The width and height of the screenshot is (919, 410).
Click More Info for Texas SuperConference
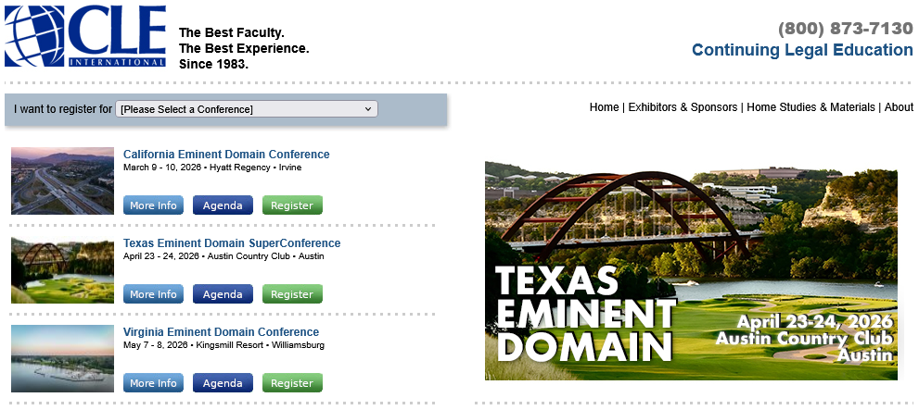[x=153, y=294]
